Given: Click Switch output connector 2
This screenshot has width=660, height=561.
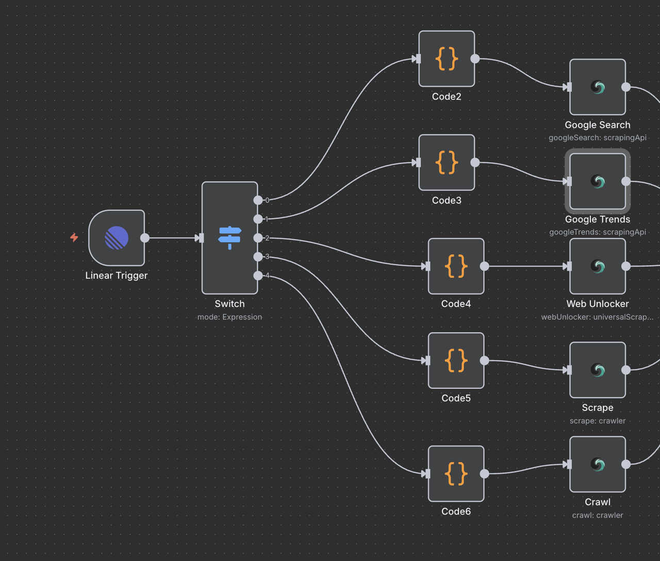Looking at the screenshot, I should [258, 238].
